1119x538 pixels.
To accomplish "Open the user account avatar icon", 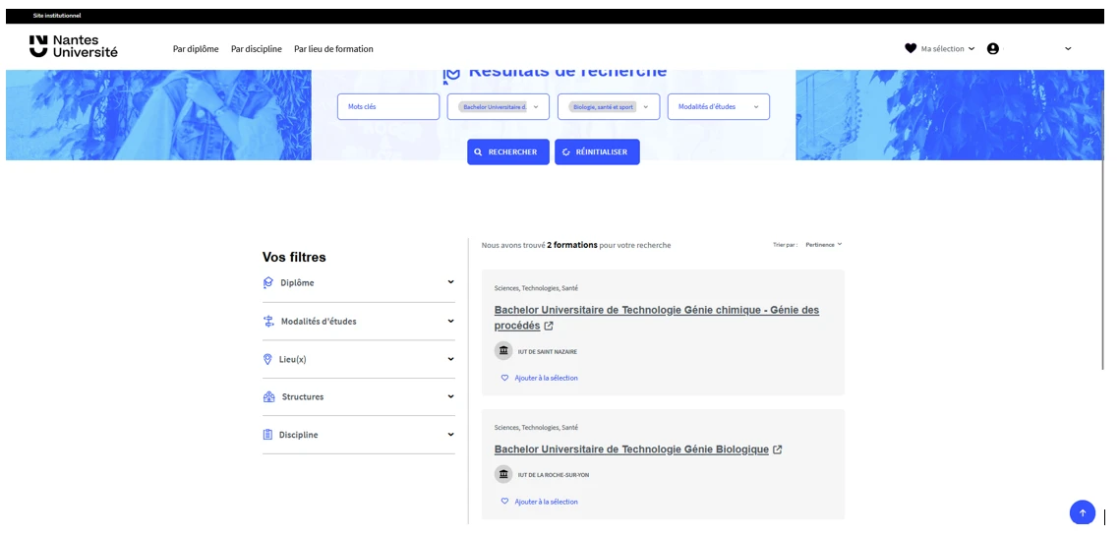I will tap(993, 48).
